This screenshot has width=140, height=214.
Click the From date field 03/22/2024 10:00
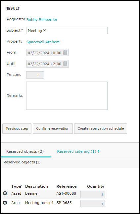pos(47,53)
